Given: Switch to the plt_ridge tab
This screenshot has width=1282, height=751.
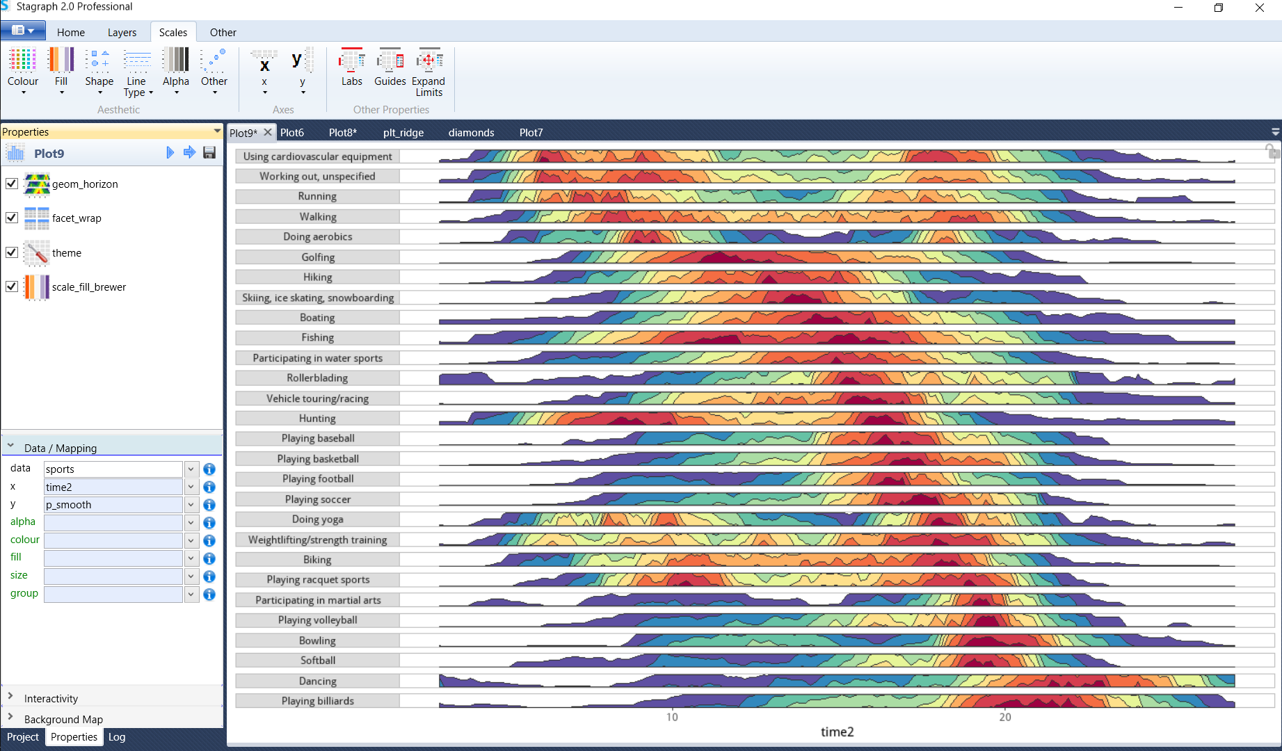Looking at the screenshot, I should coord(403,132).
